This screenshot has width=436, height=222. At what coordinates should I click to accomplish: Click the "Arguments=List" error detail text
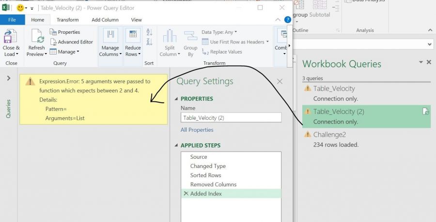tap(65, 118)
